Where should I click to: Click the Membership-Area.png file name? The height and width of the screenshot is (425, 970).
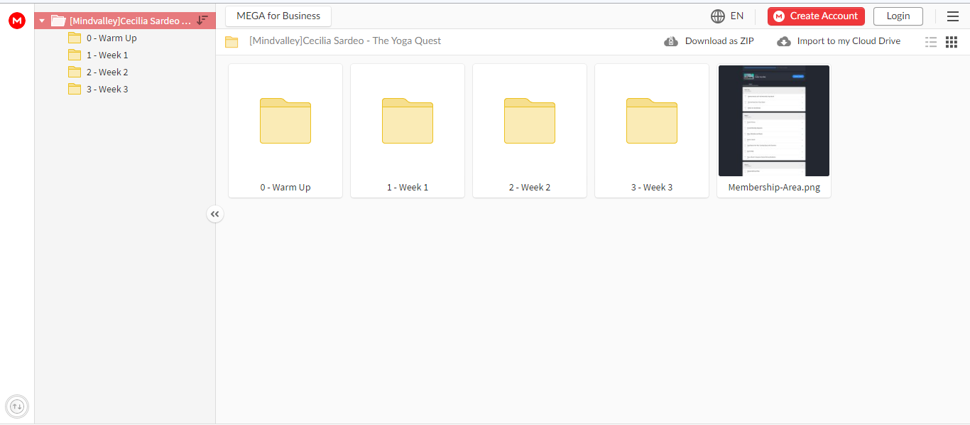pyautogui.click(x=774, y=188)
